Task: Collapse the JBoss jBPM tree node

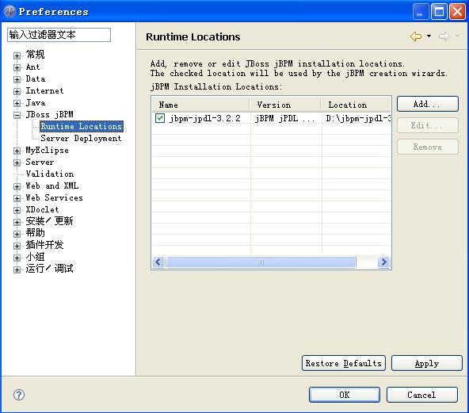Action: click(x=17, y=115)
